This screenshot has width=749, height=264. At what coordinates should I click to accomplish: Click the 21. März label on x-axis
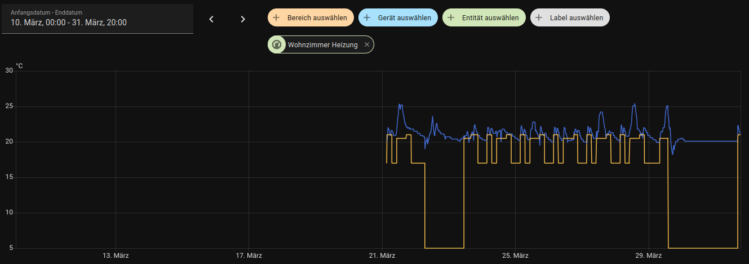tap(382, 256)
